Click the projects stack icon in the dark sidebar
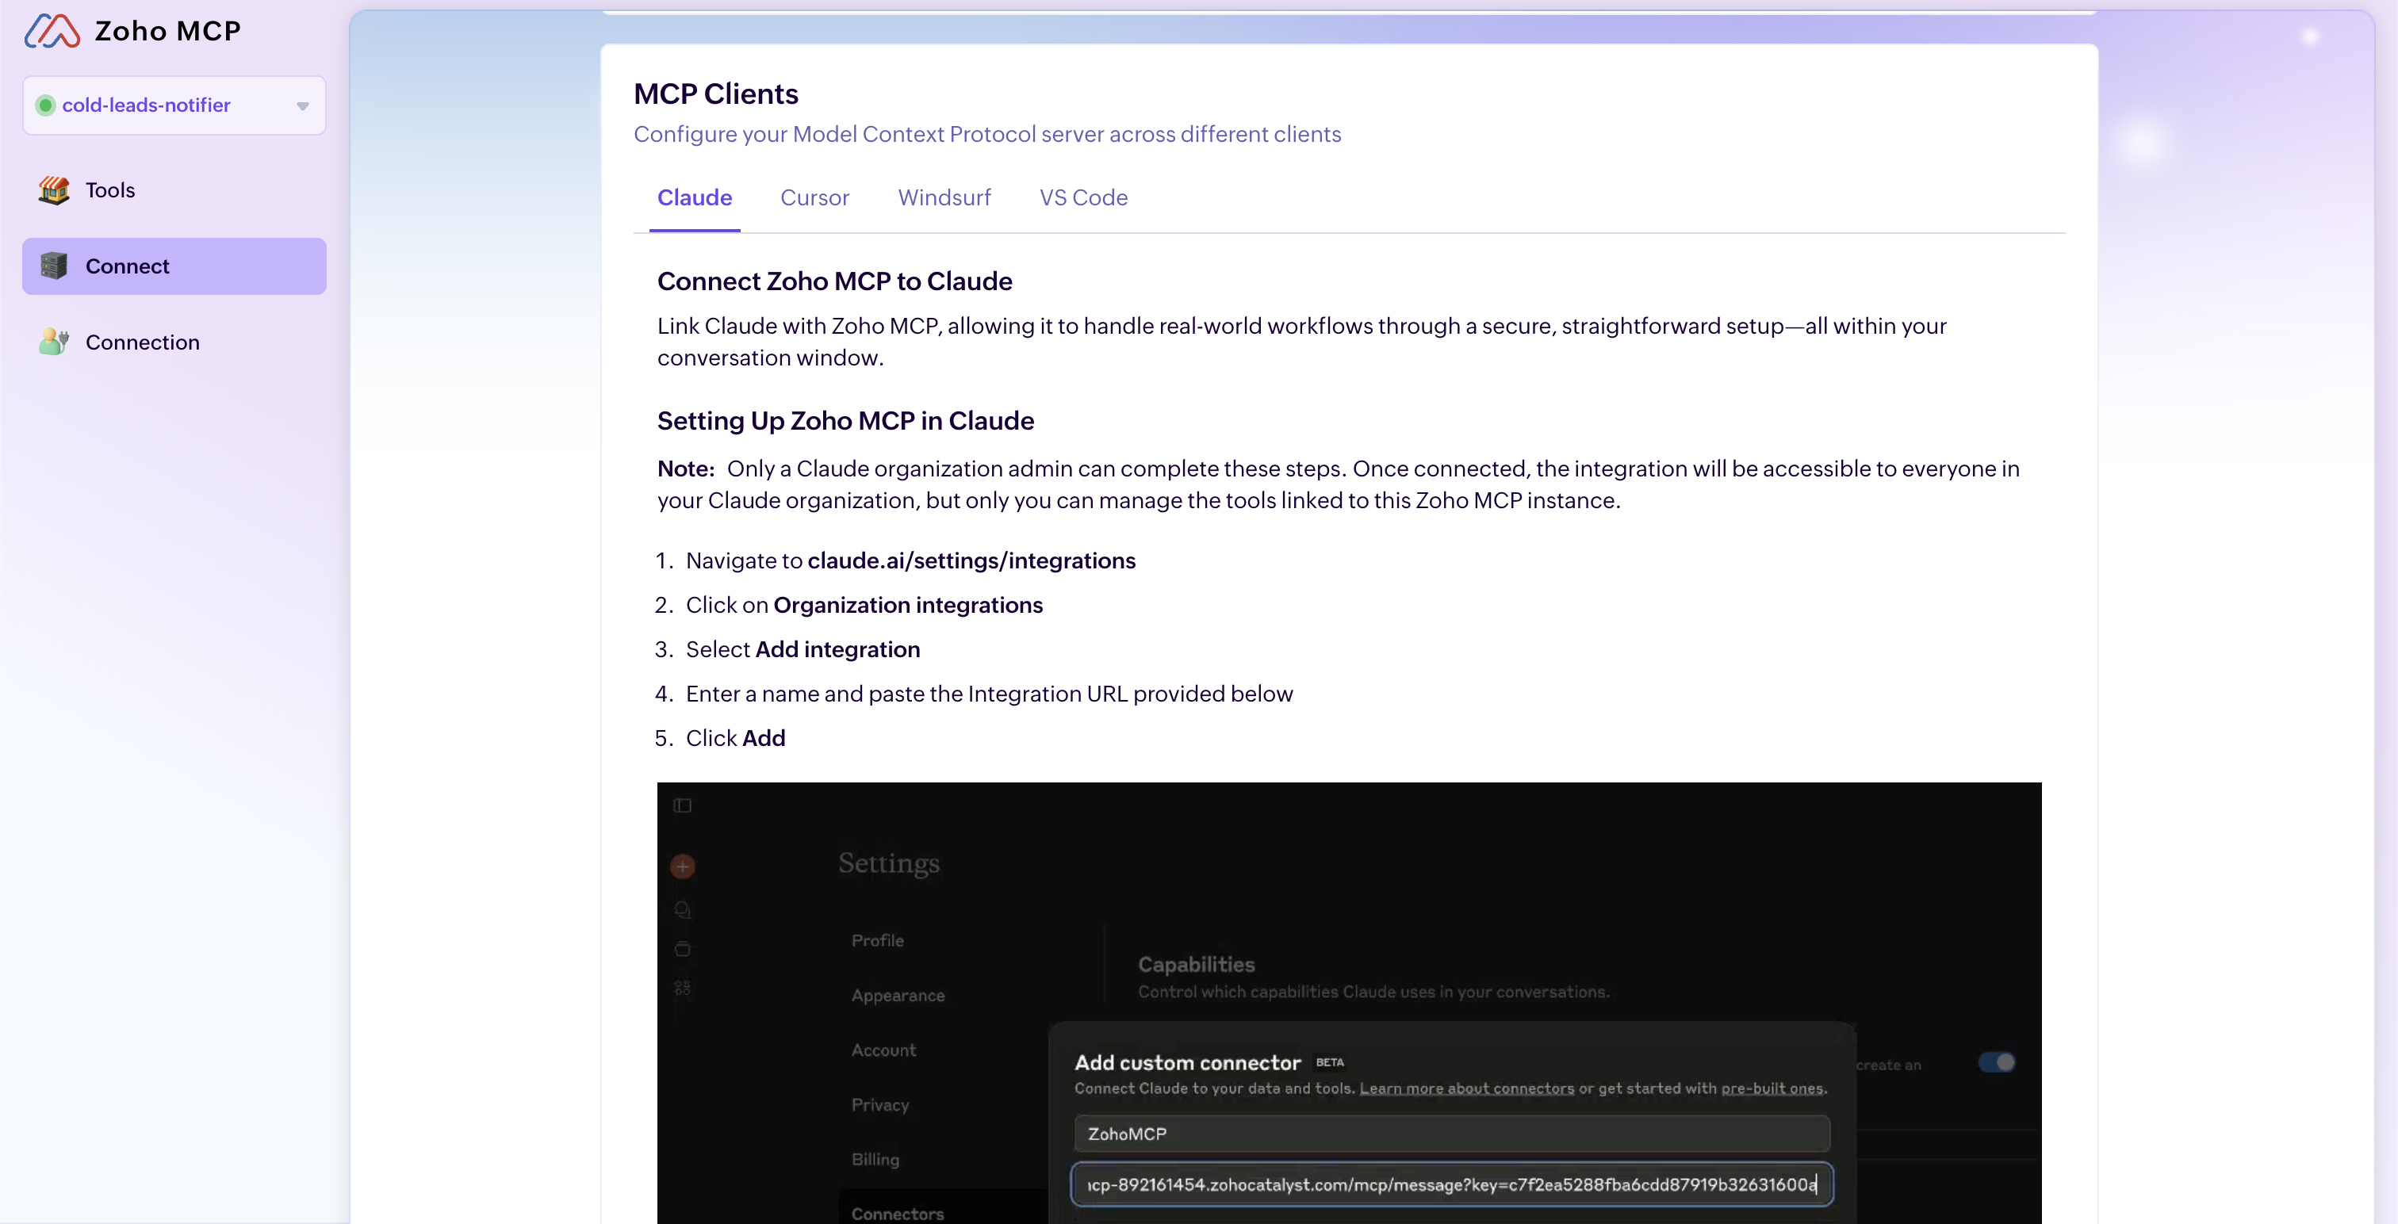The width and height of the screenshot is (2398, 1224). (x=682, y=948)
